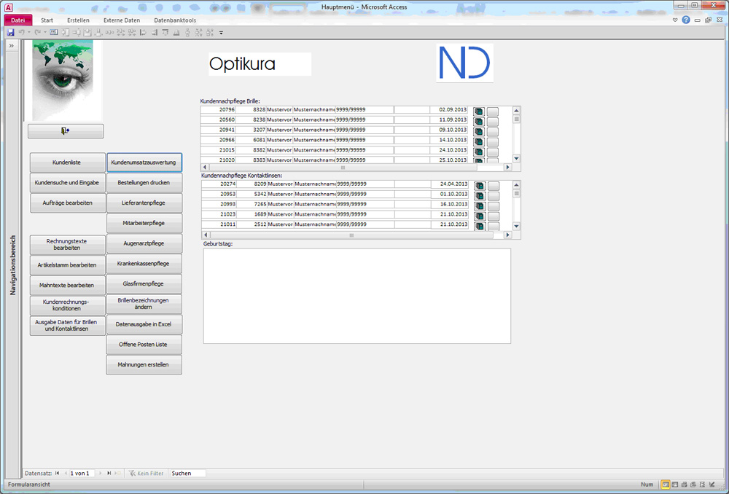The height and width of the screenshot is (494, 729).
Task: Click the exit door icon button
Action: 66,131
